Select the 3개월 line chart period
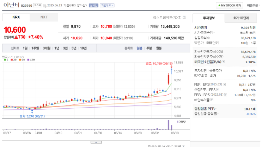Image resolution: width=262 pixels, height=147 pixels. pyautogui.click(x=47, y=48)
